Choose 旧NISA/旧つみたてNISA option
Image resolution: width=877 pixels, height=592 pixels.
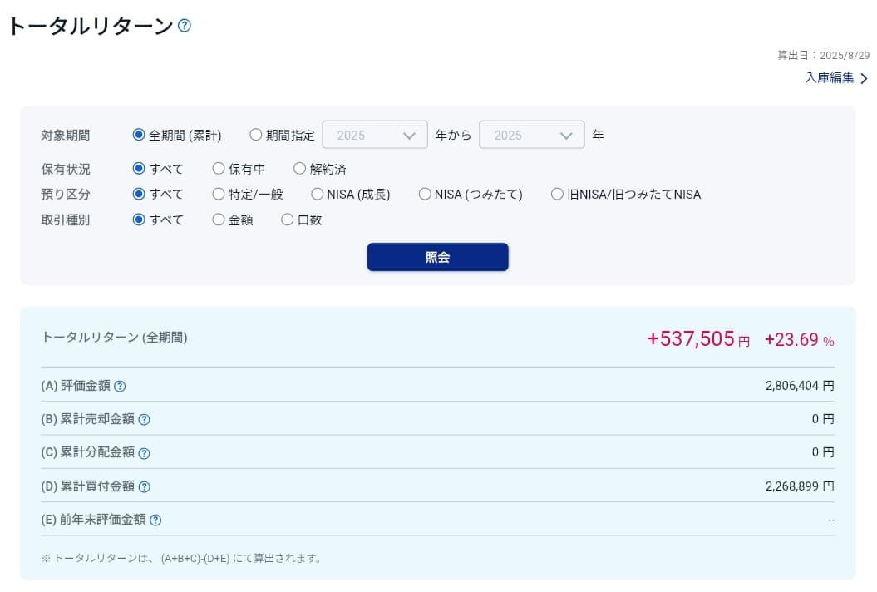coord(557,195)
